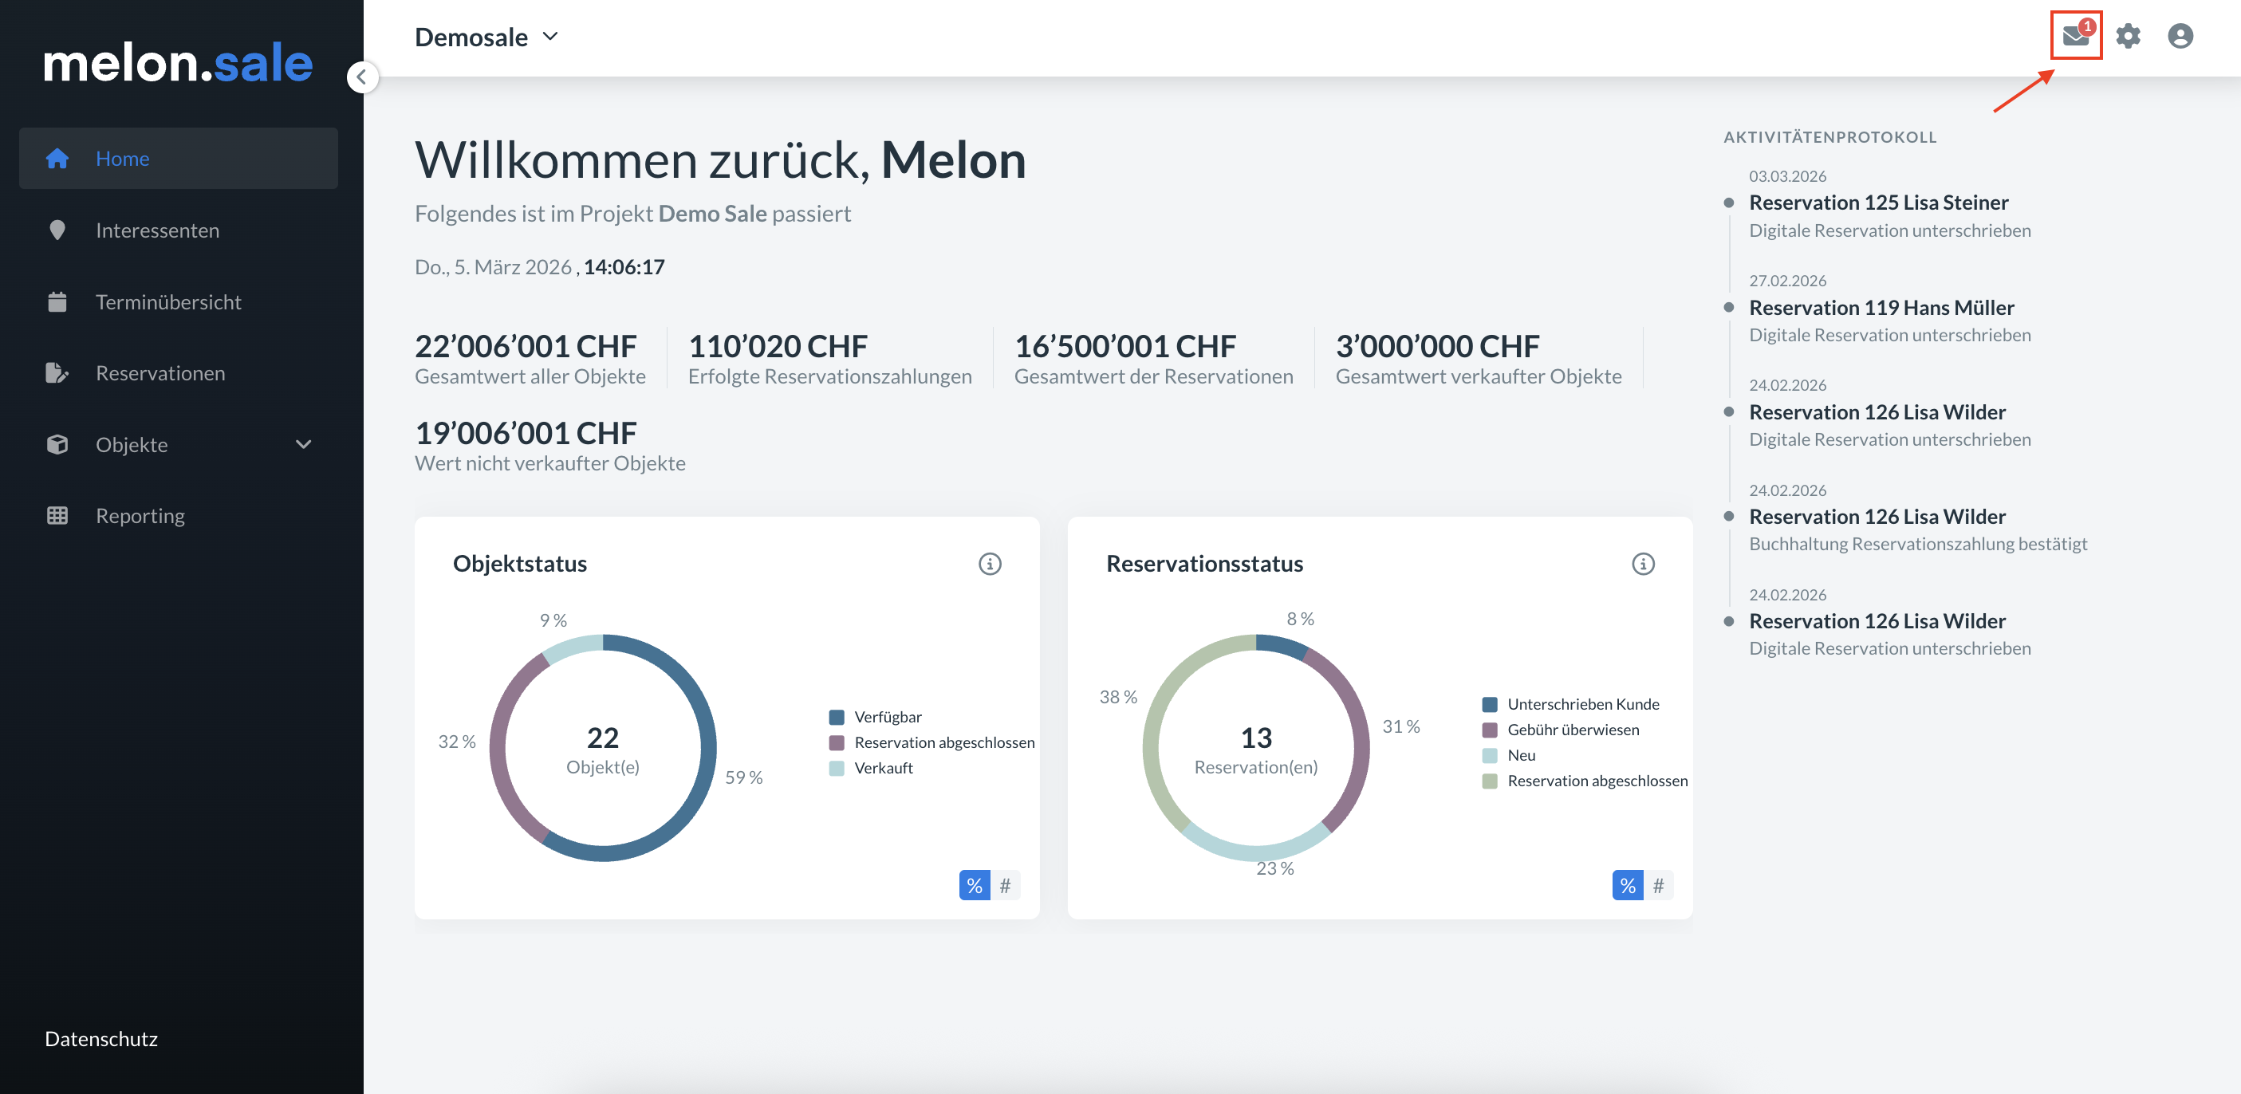
Task: Click the melon.sale logo
Action: (x=179, y=64)
